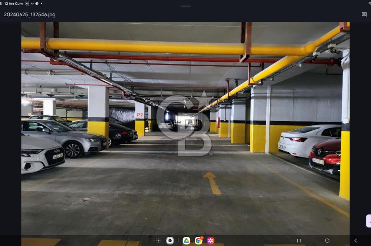Image resolution: width=371 pixels, height=246 pixels.
Task: Tap the Wi-Fi indicator in the status bar
Action: click(32, 3)
